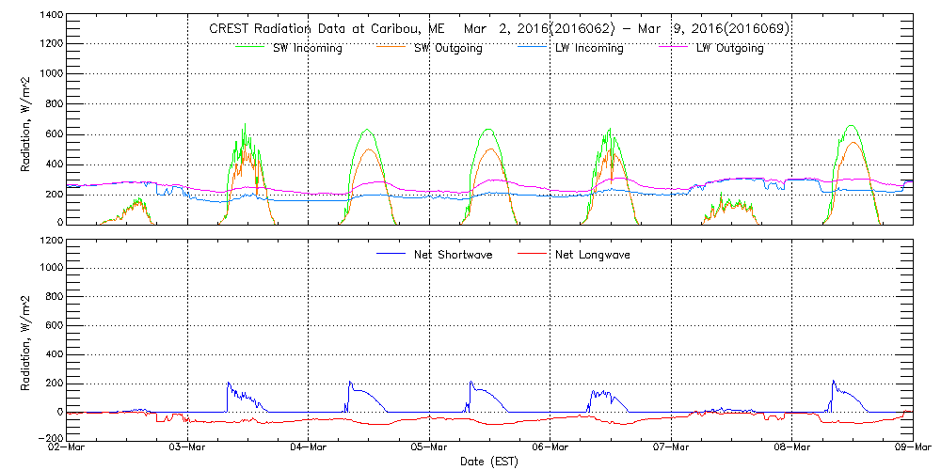The image size is (941, 470).
Task: Click the 07-Mar date tick label
Action: tap(671, 447)
